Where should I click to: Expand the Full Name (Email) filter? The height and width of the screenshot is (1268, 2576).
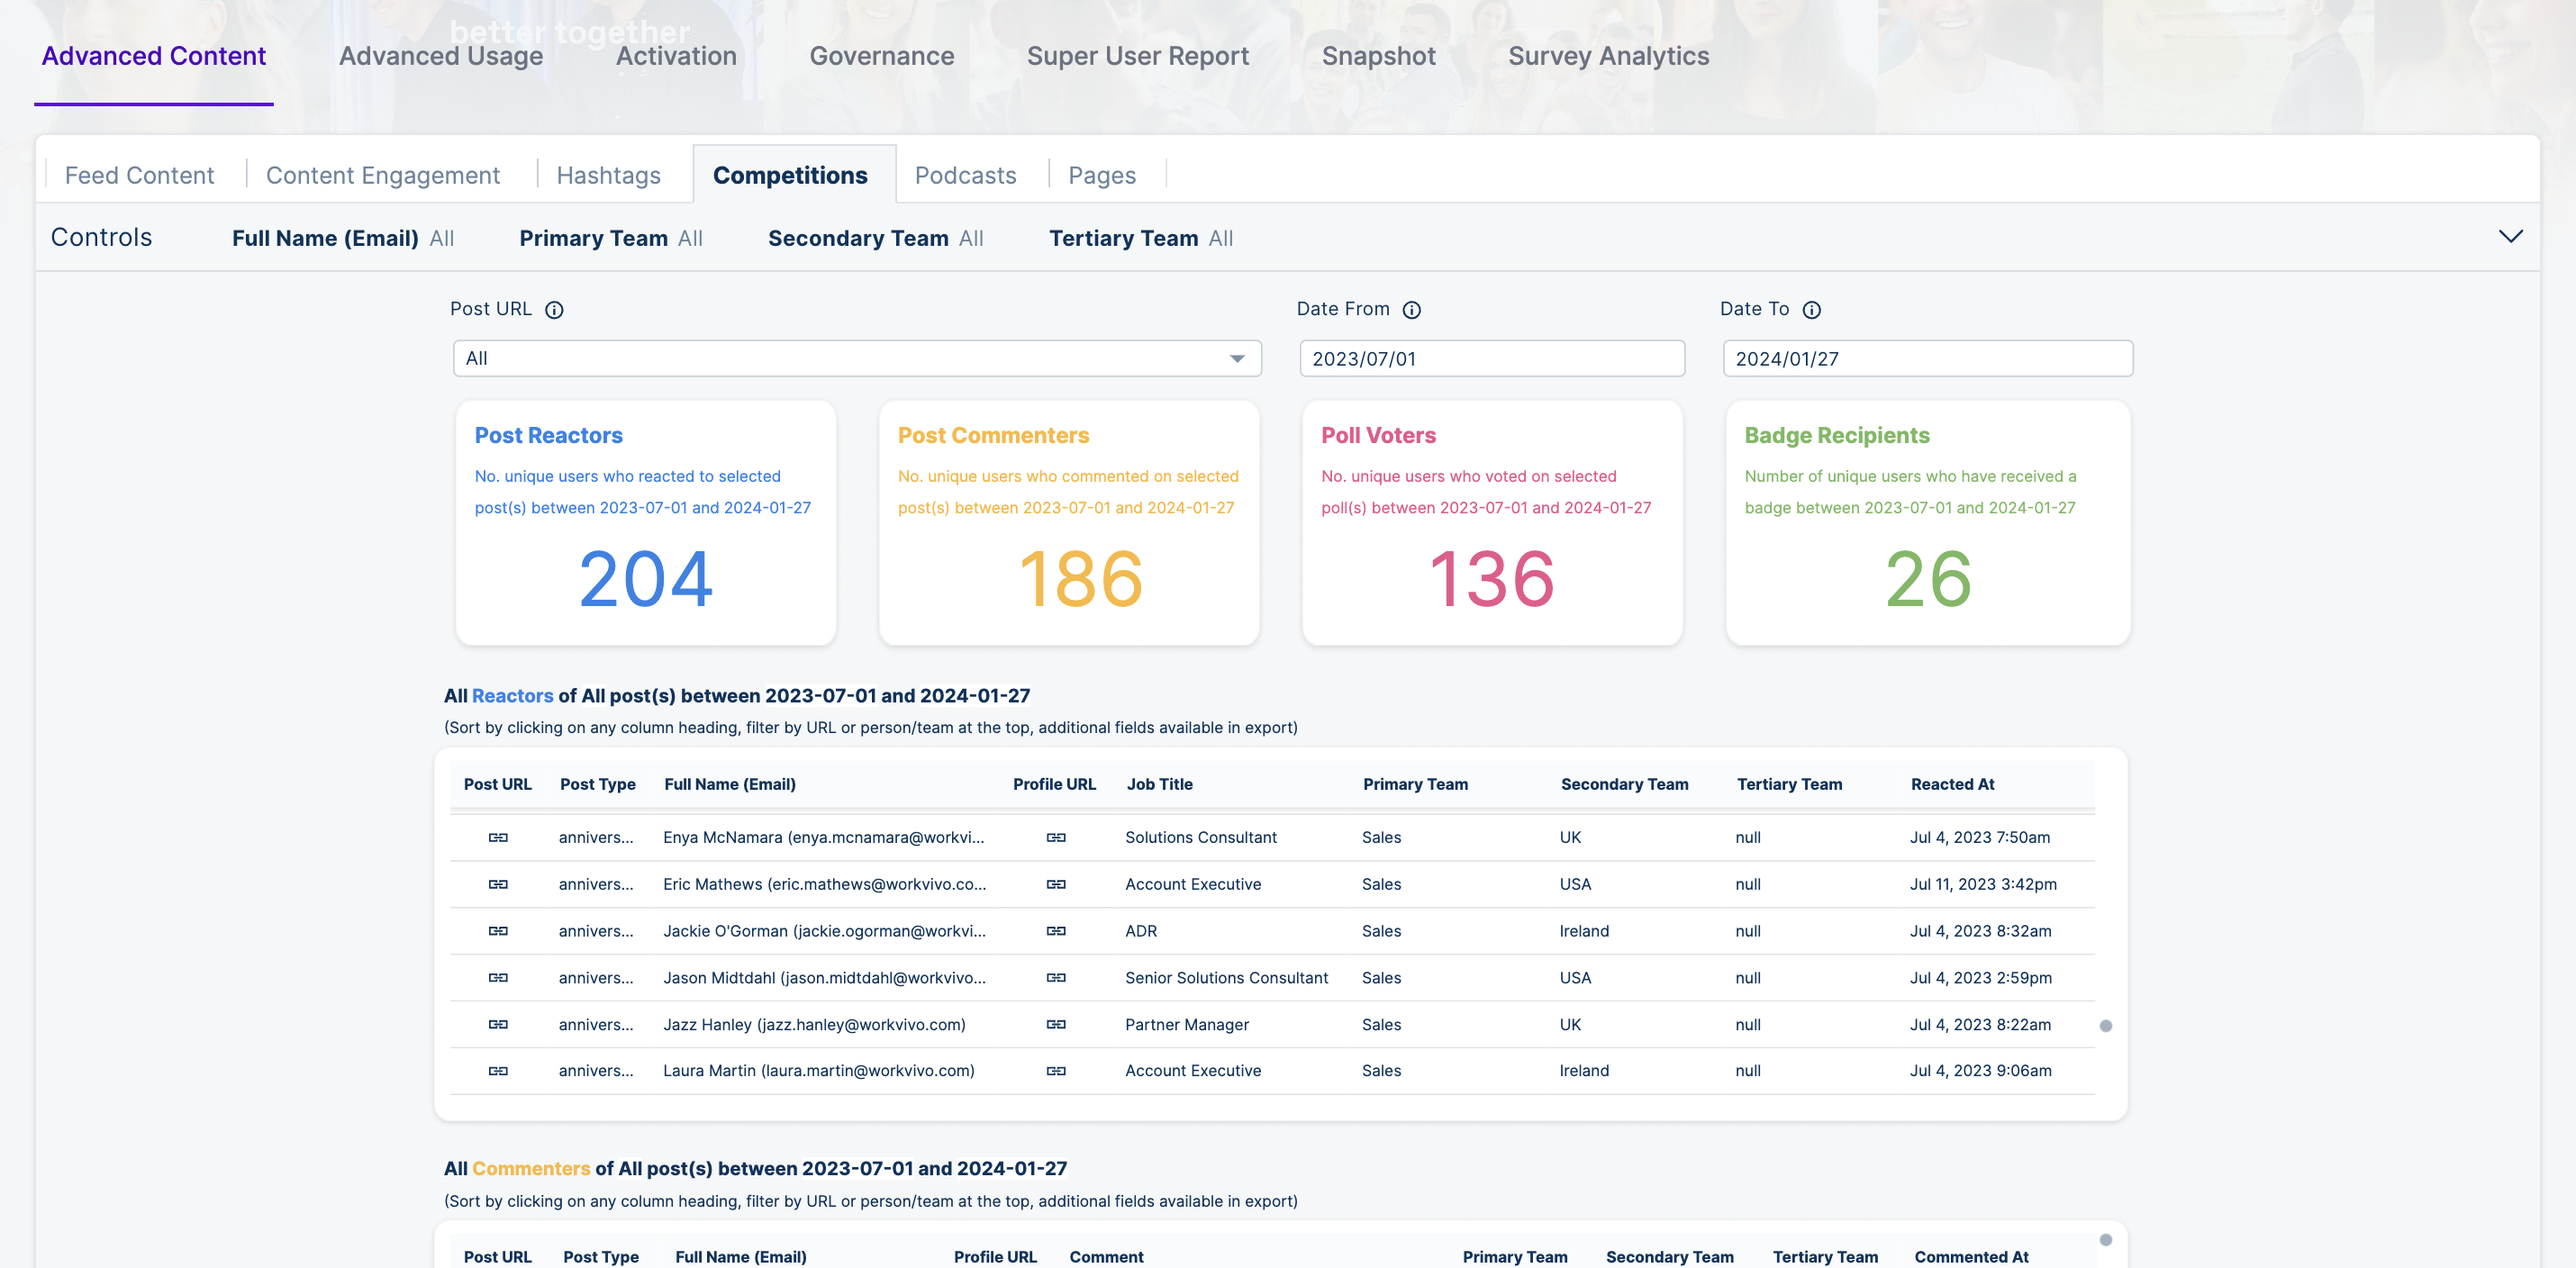click(343, 238)
